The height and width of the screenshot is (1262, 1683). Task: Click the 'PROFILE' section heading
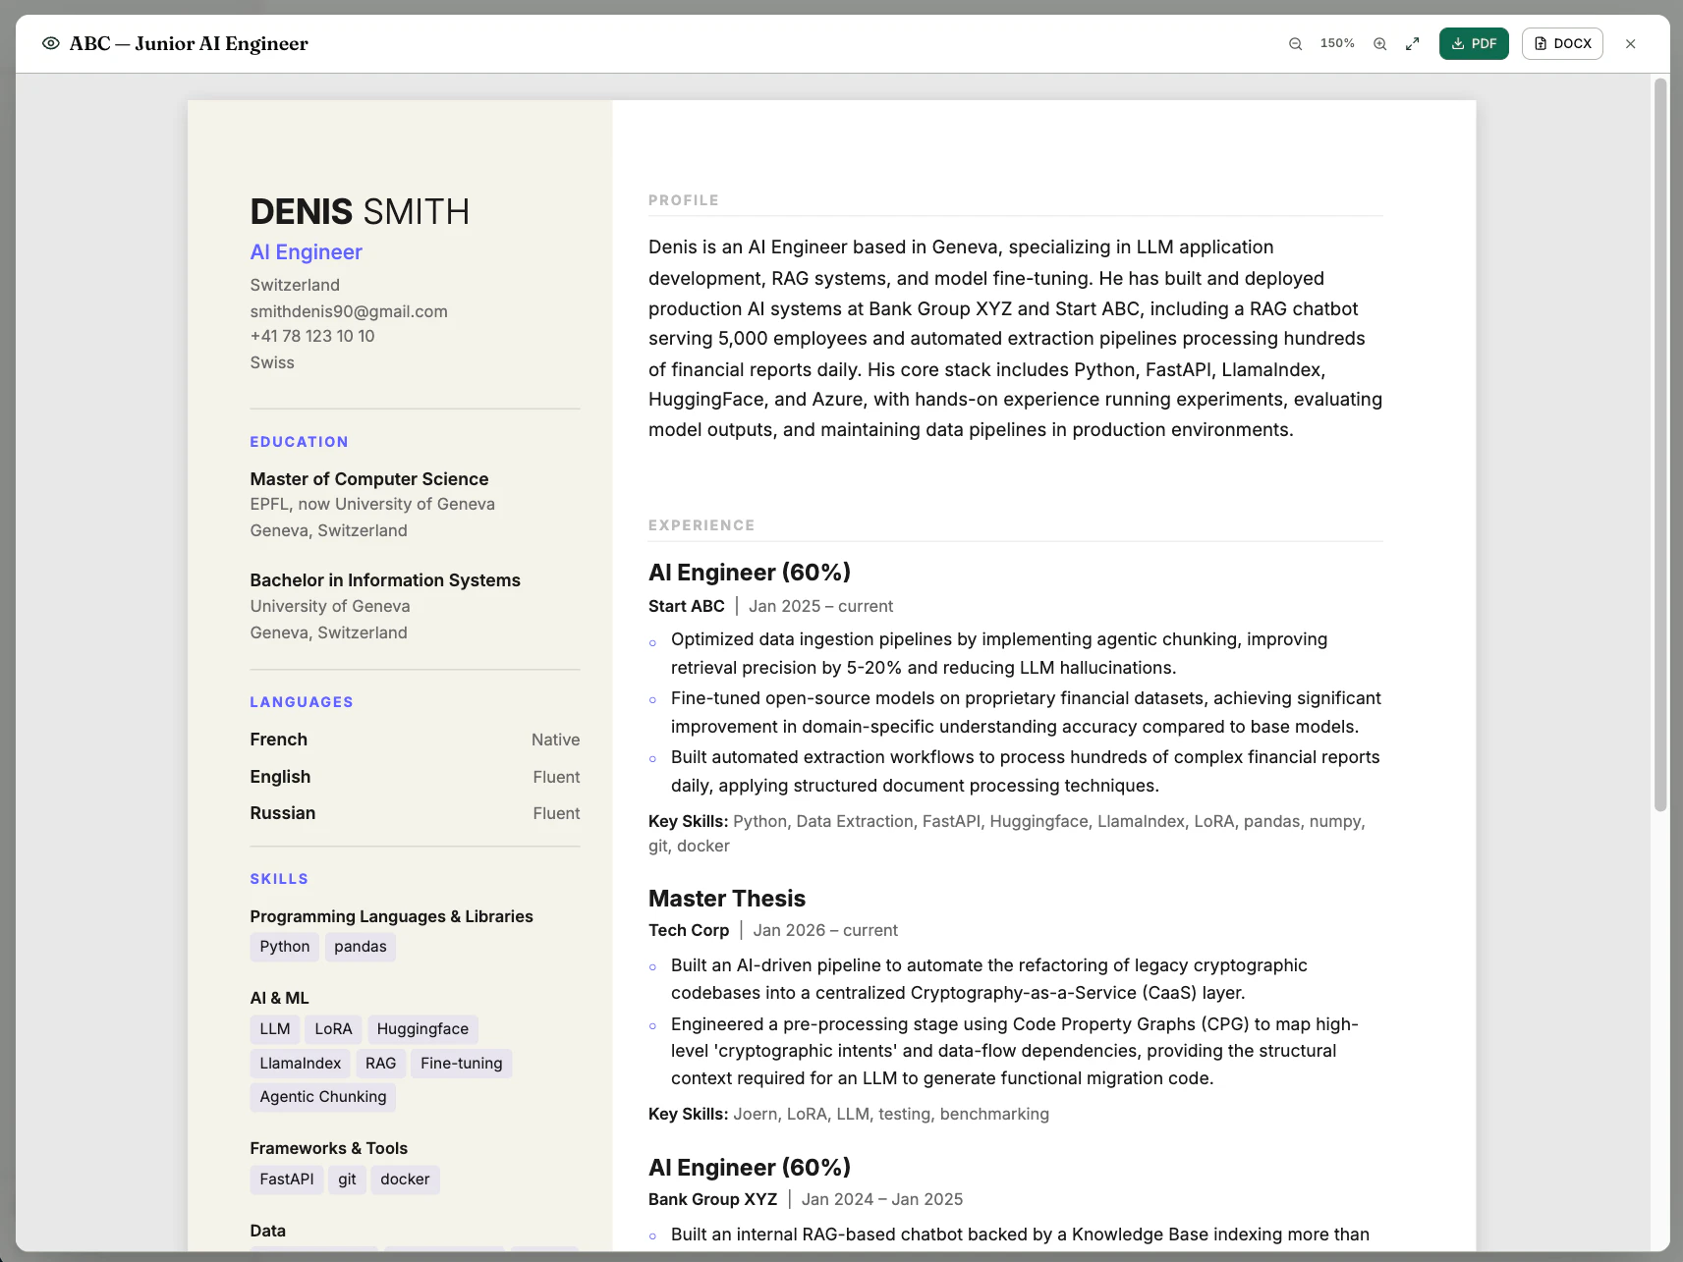pyautogui.click(x=684, y=200)
